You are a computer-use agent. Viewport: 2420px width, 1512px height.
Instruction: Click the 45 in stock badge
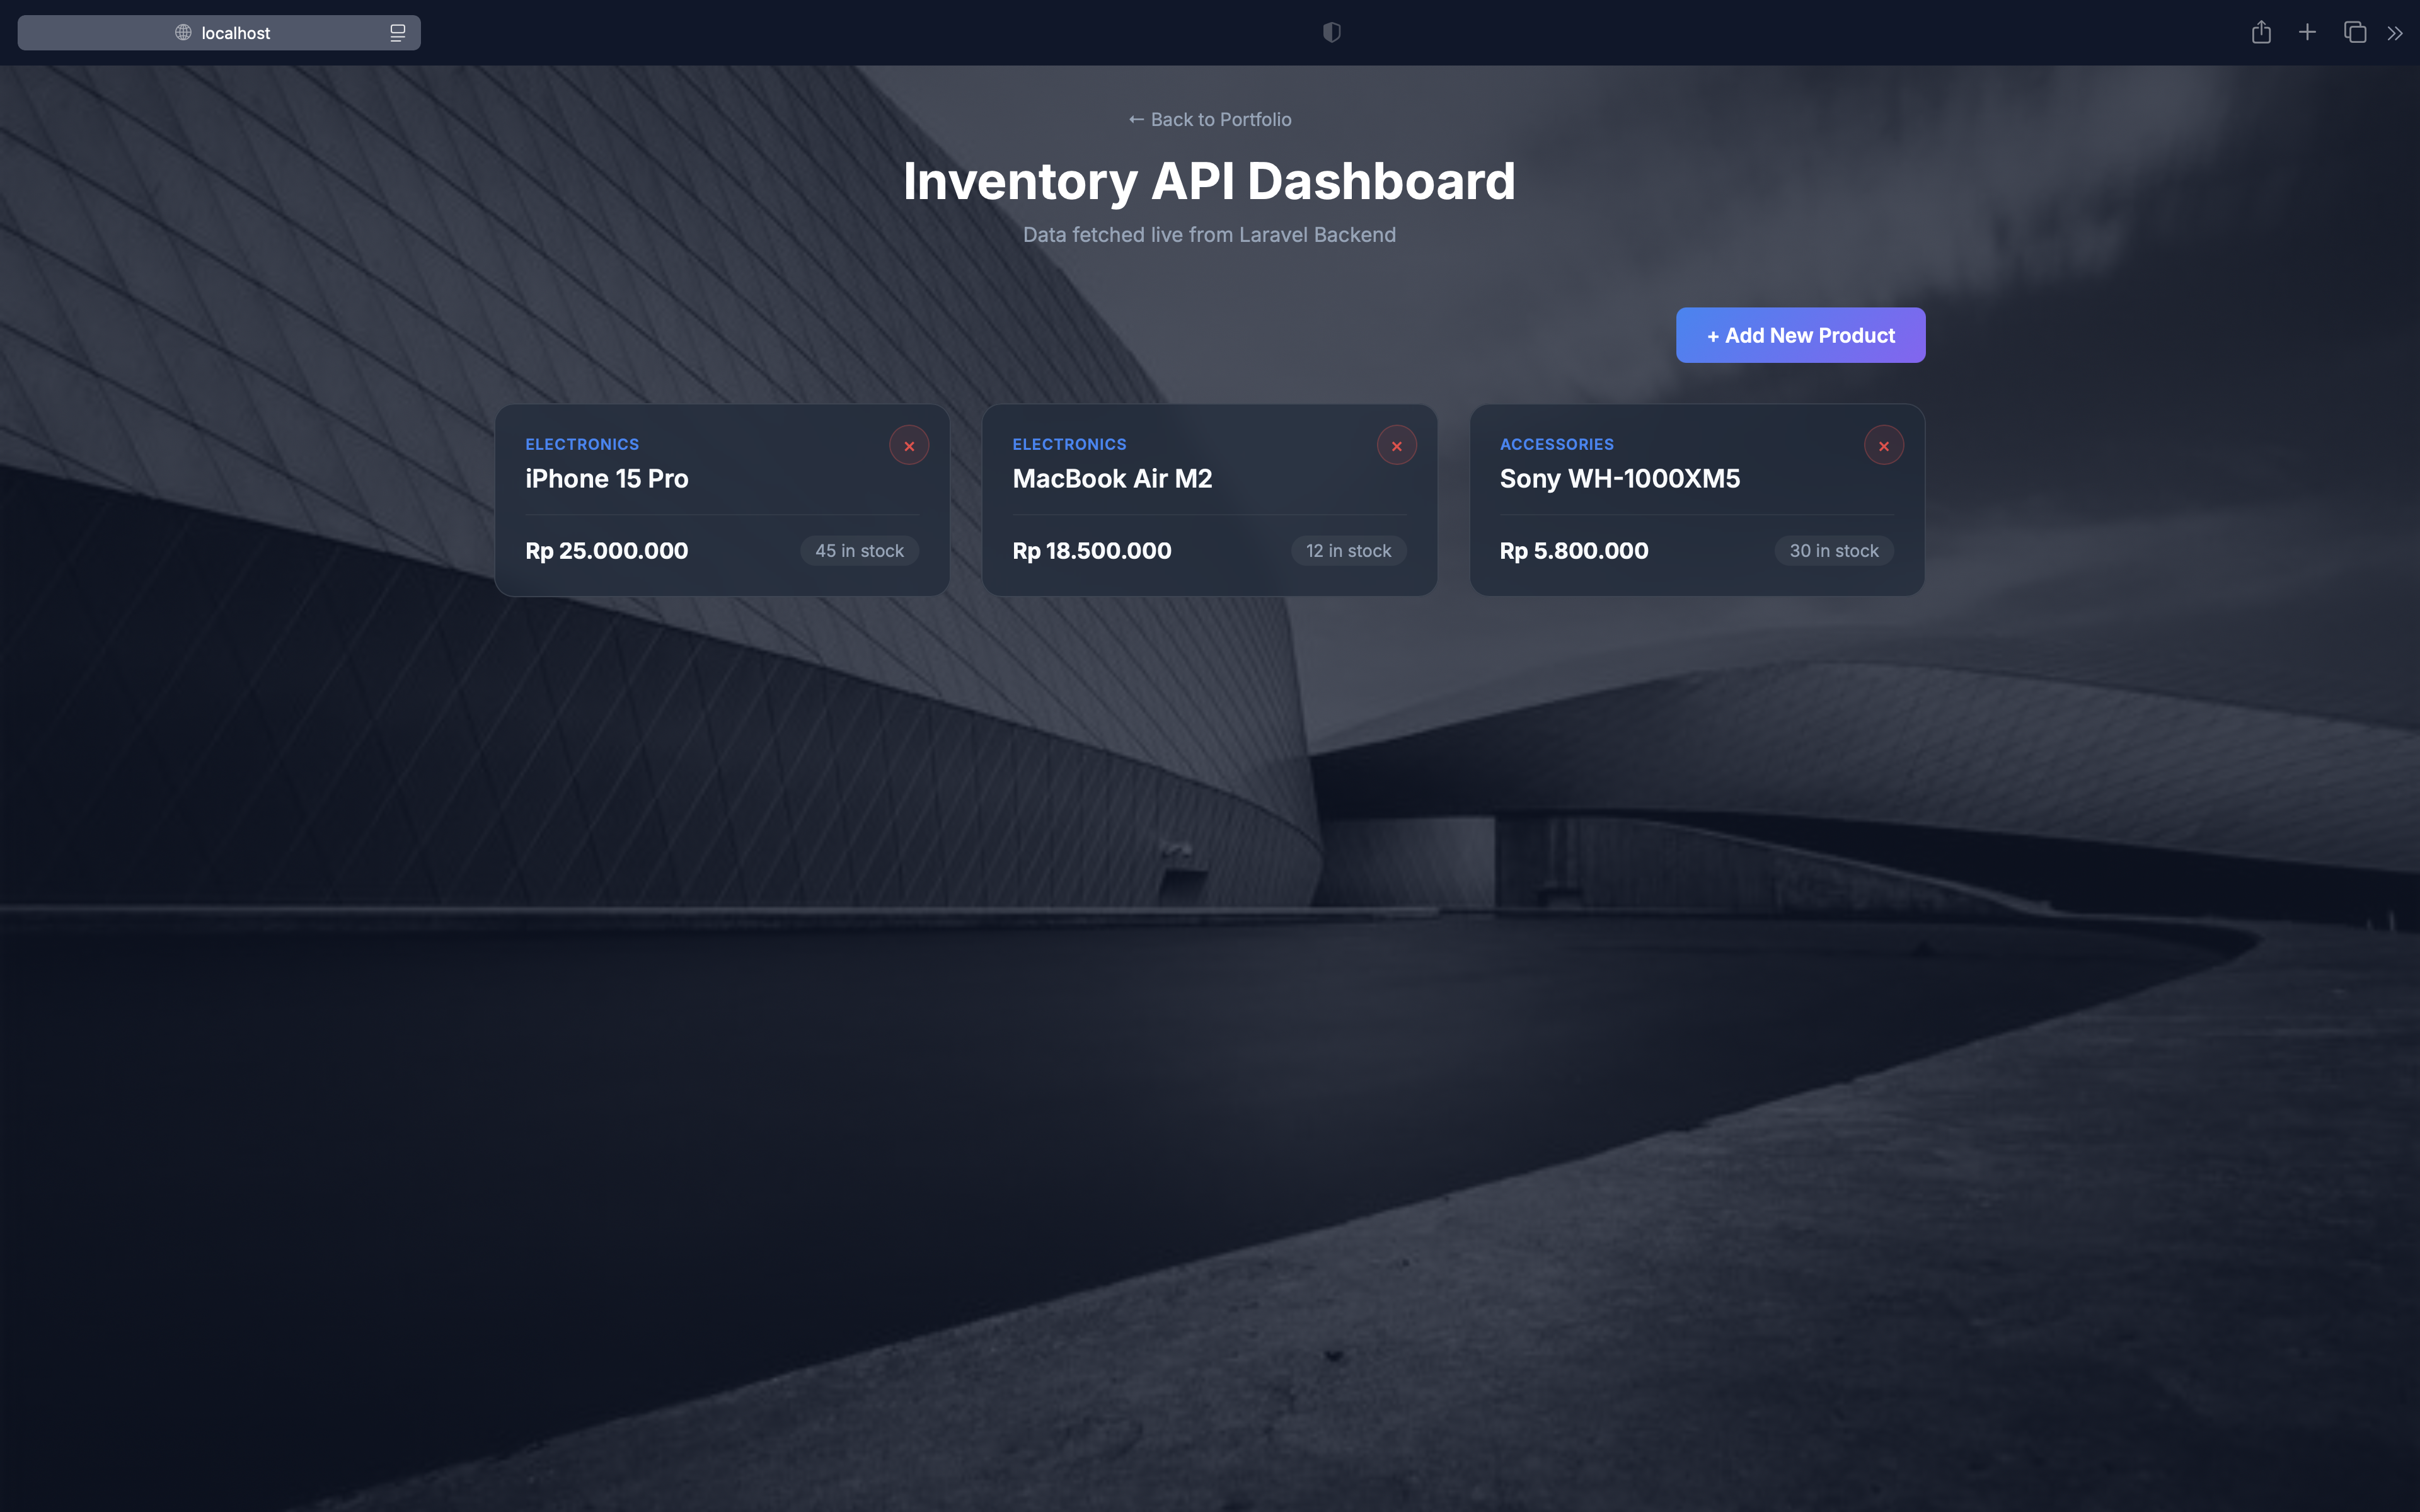tap(859, 551)
